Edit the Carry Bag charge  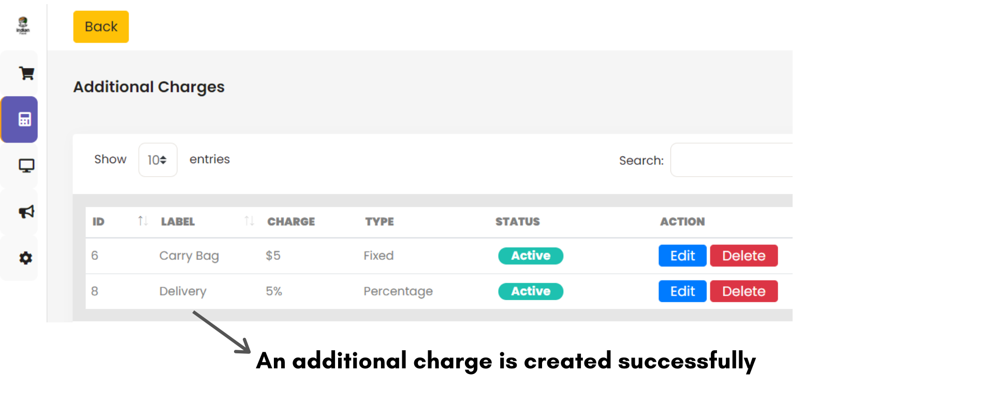tap(682, 256)
